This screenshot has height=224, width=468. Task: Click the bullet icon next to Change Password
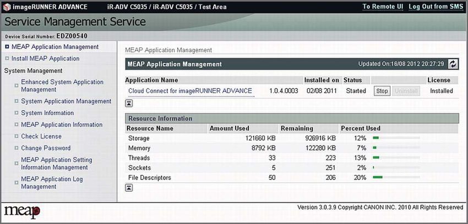pyautogui.click(x=17, y=148)
